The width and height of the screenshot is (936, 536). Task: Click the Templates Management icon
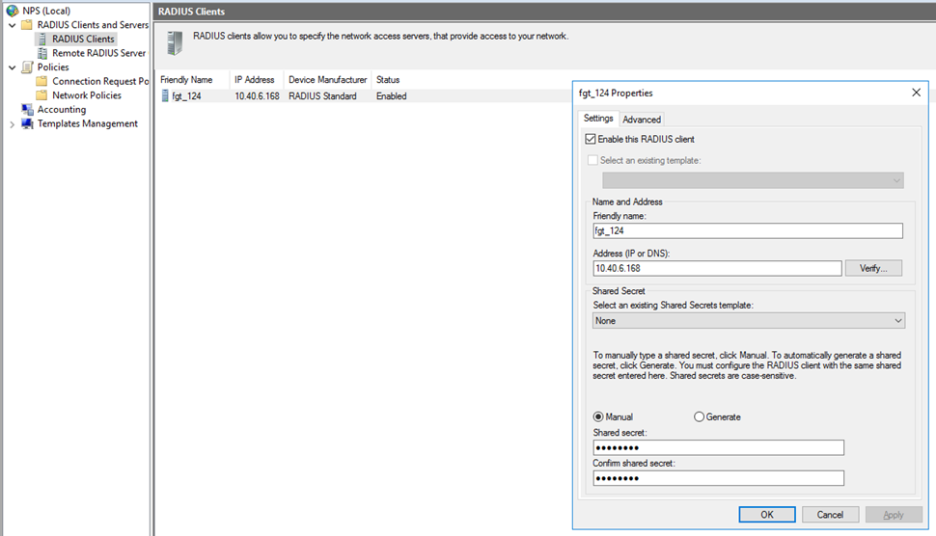coord(27,123)
